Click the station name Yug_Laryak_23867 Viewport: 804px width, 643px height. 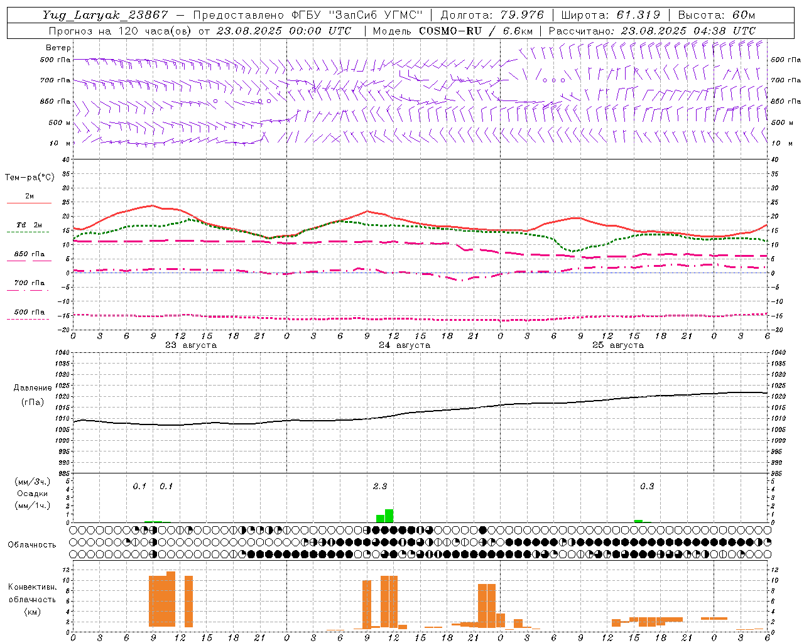coord(106,15)
